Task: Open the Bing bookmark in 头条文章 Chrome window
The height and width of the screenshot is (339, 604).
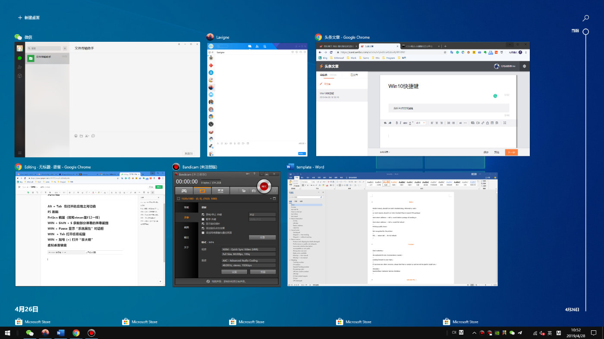Action: click(323, 58)
